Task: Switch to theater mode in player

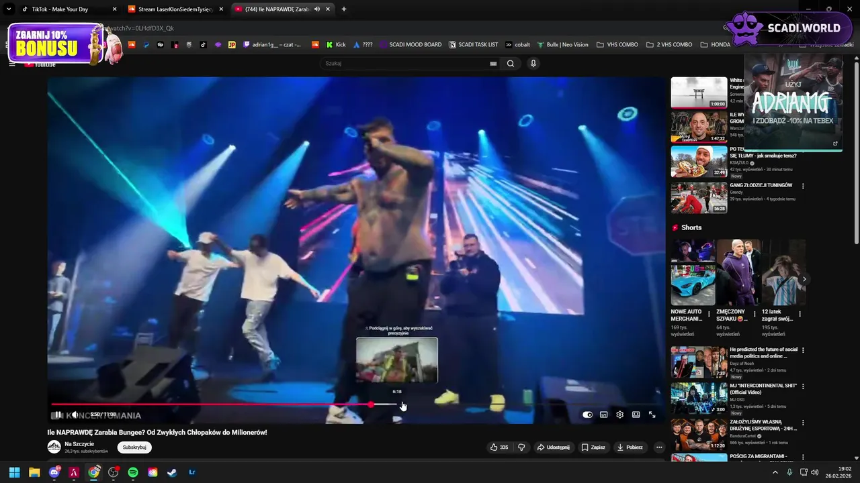Action: pyautogui.click(x=636, y=415)
